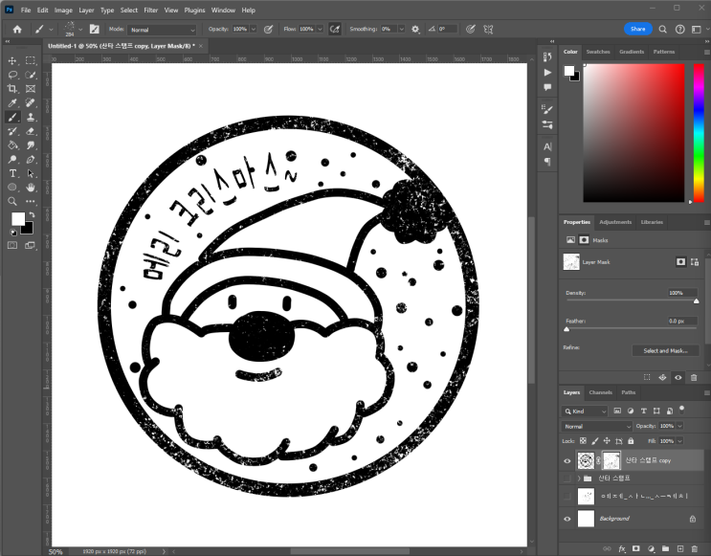Screen dimensions: 711x556
Task: Click the Select and Mask button
Action: (x=665, y=351)
